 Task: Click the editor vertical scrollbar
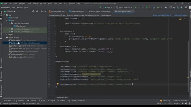[x=188, y=66]
